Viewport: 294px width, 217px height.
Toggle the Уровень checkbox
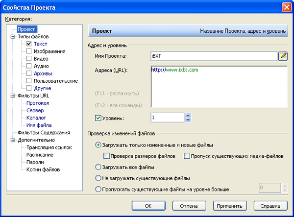tap(98, 118)
